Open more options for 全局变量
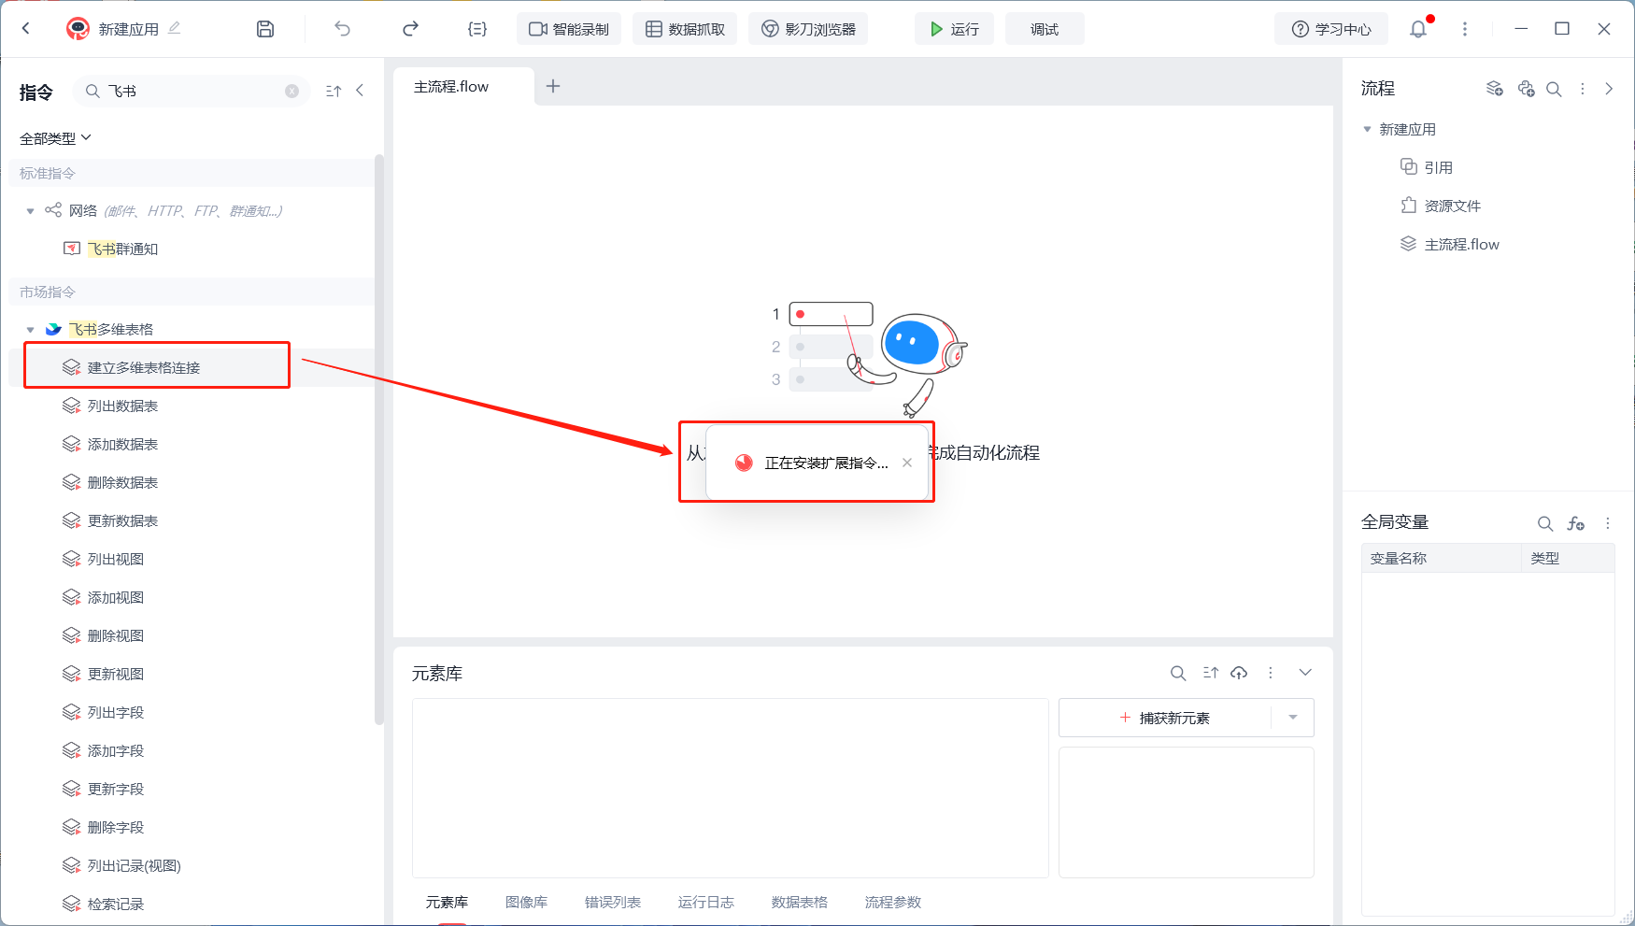This screenshot has width=1635, height=926. [1608, 523]
